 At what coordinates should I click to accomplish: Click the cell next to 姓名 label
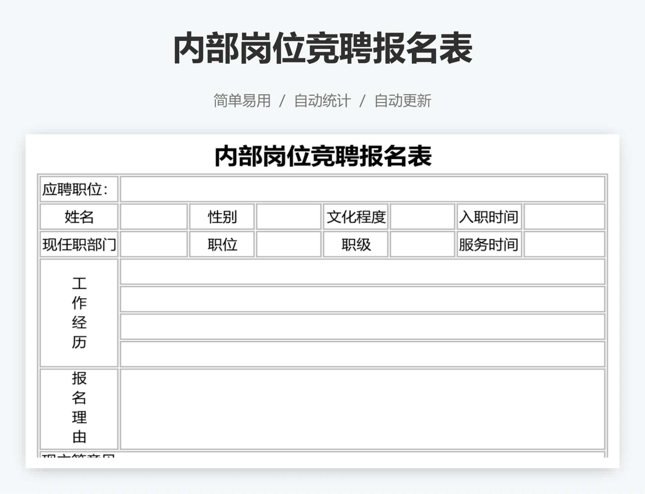click(x=153, y=217)
